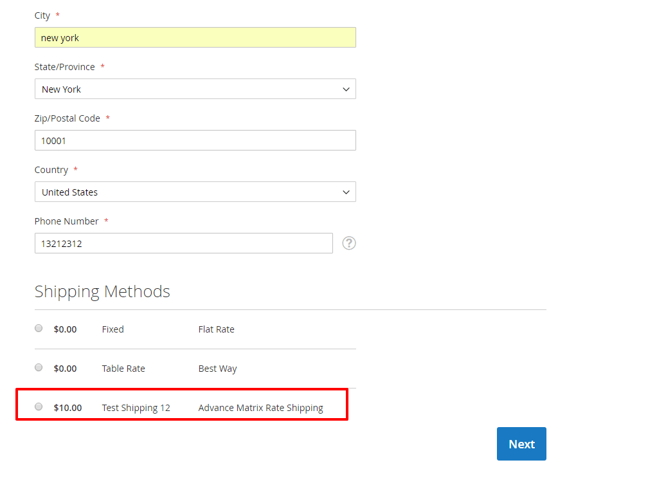The image size is (666, 503).
Task: Click the Best Way carrier text
Action: 217,369
